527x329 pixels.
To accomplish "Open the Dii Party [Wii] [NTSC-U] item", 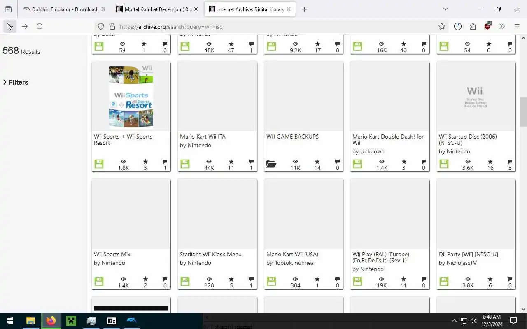I will [x=469, y=254].
